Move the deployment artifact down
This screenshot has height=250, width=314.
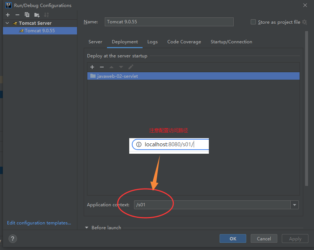coord(121,67)
